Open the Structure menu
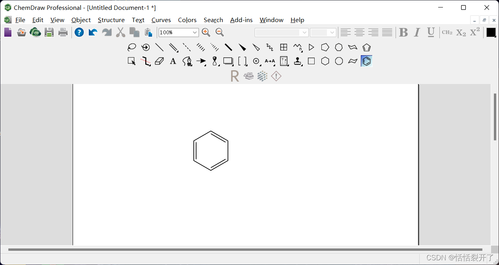Viewport: 499px width, 265px height. (111, 20)
